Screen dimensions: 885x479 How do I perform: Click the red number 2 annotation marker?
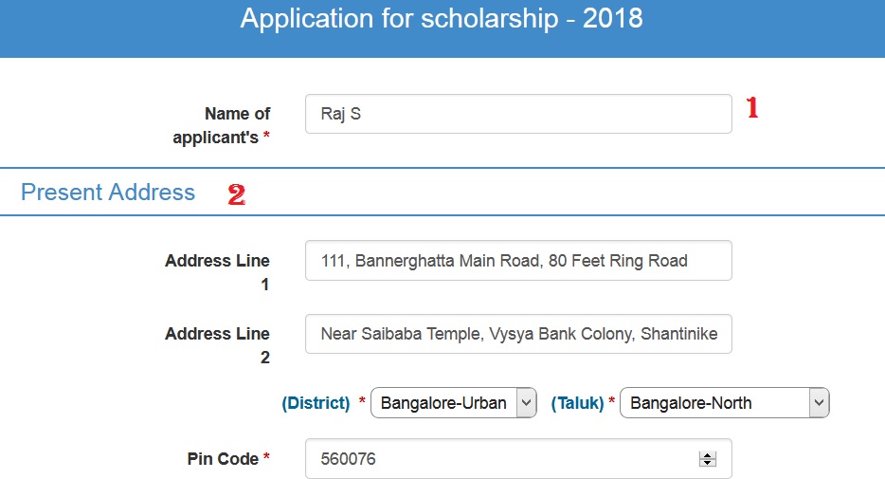tap(236, 195)
